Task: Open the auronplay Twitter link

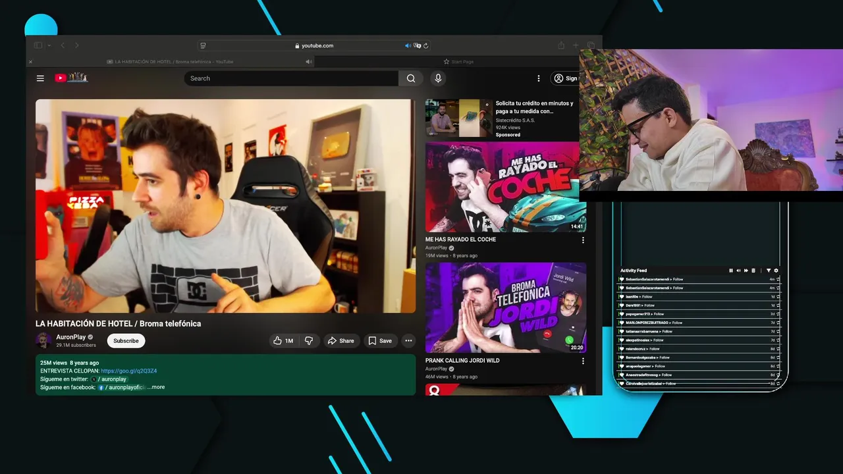Action: point(109,379)
